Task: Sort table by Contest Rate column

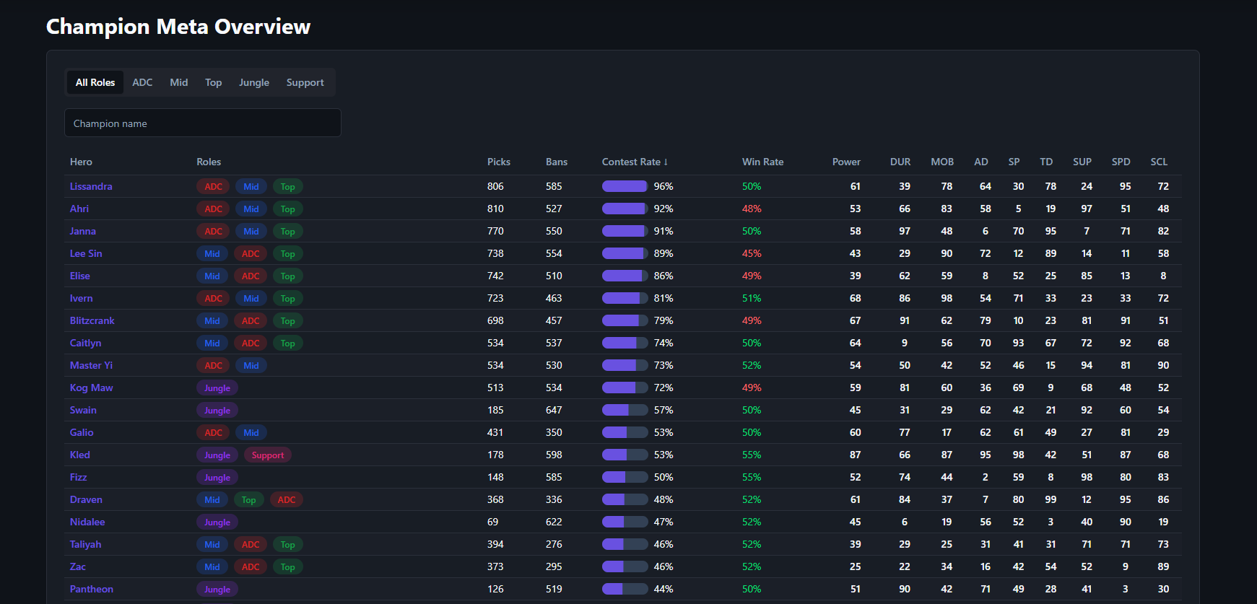Action: point(634,162)
